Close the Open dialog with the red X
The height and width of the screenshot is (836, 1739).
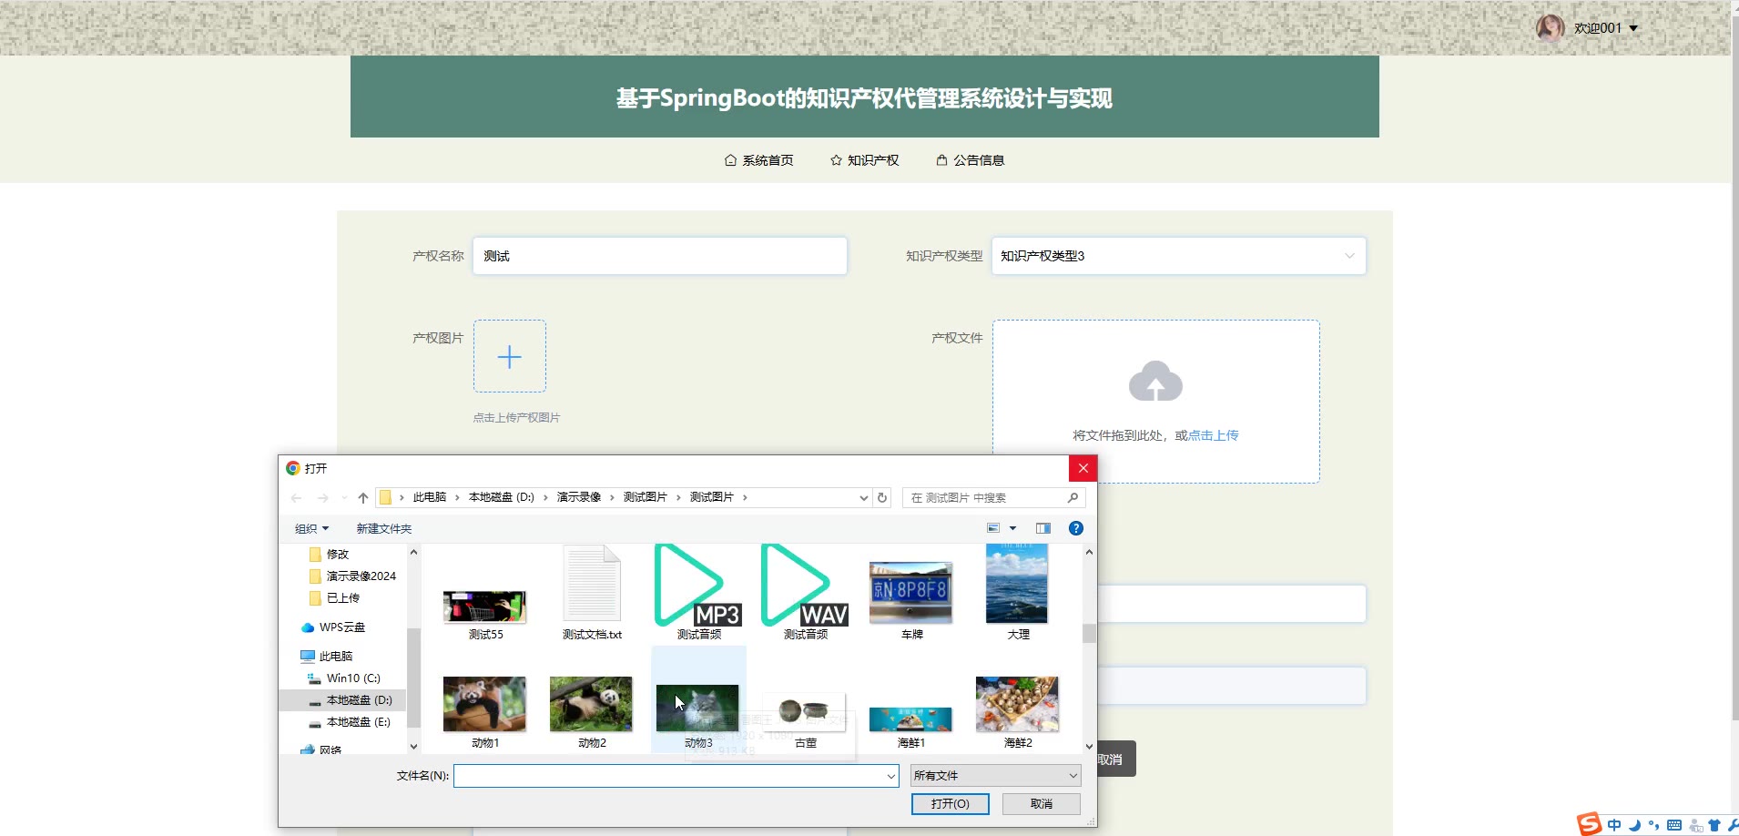click(x=1083, y=468)
